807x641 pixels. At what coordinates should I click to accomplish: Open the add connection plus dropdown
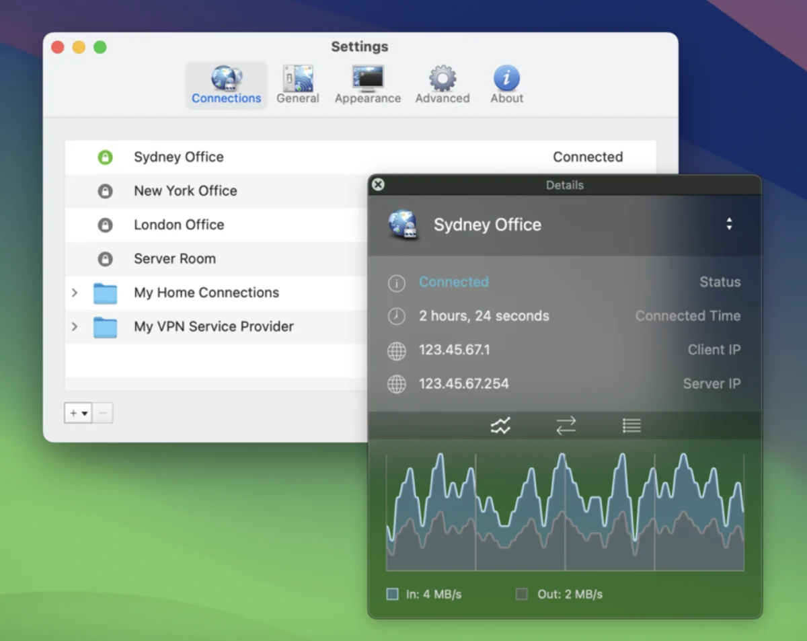(78, 413)
